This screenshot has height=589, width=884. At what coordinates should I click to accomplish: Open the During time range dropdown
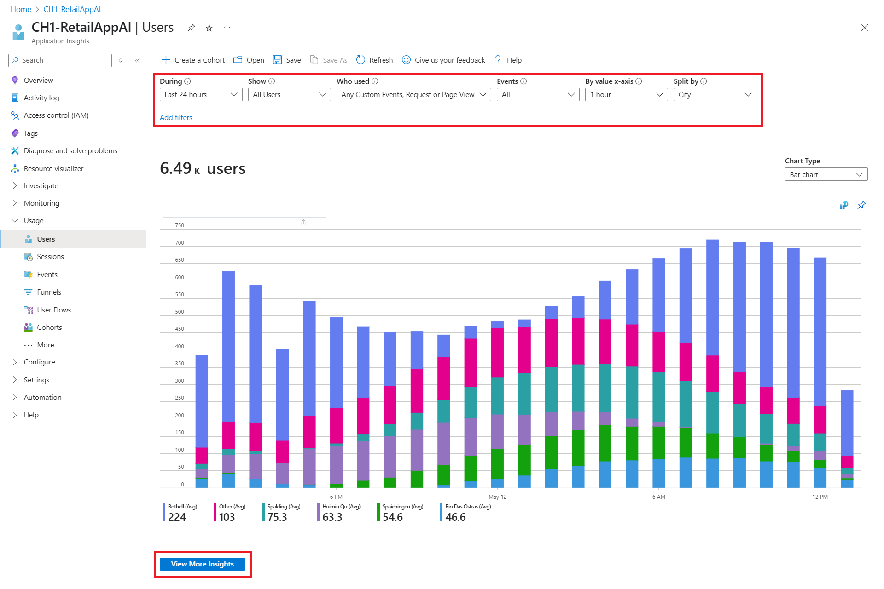pyautogui.click(x=201, y=95)
